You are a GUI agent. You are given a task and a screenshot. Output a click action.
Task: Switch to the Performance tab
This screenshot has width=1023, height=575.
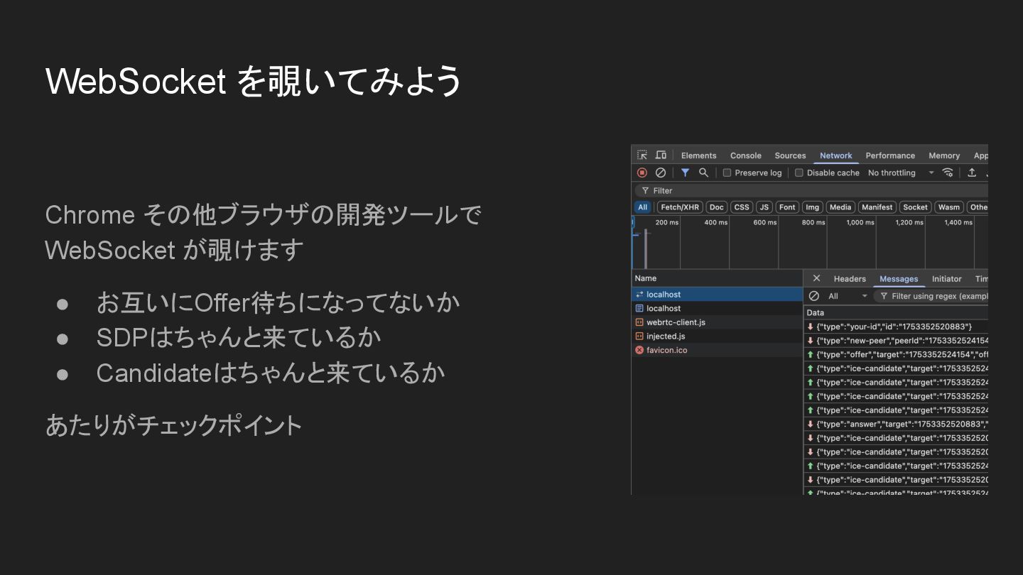pyautogui.click(x=890, y=155)
